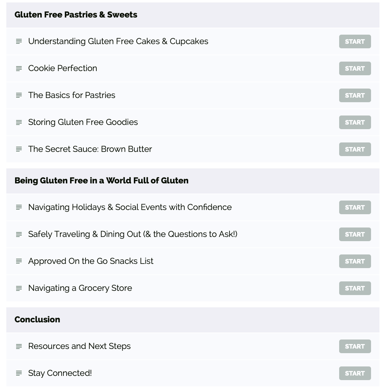Collapse the Gluten Free Pastries & Sweets section

click(76, 15)
